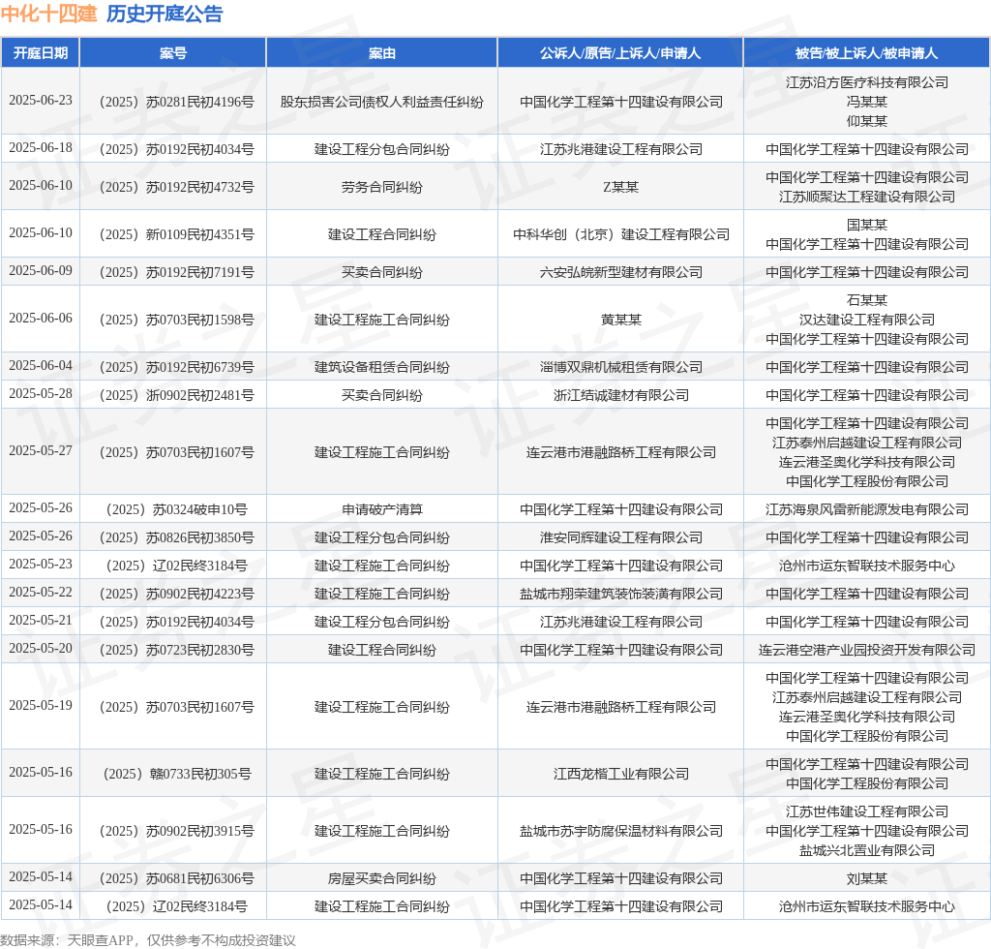
Task: Select case number 苏0902民初4223号
Action: point(177,594)
